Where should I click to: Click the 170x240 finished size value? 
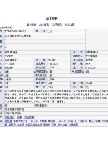click(53, 64)
